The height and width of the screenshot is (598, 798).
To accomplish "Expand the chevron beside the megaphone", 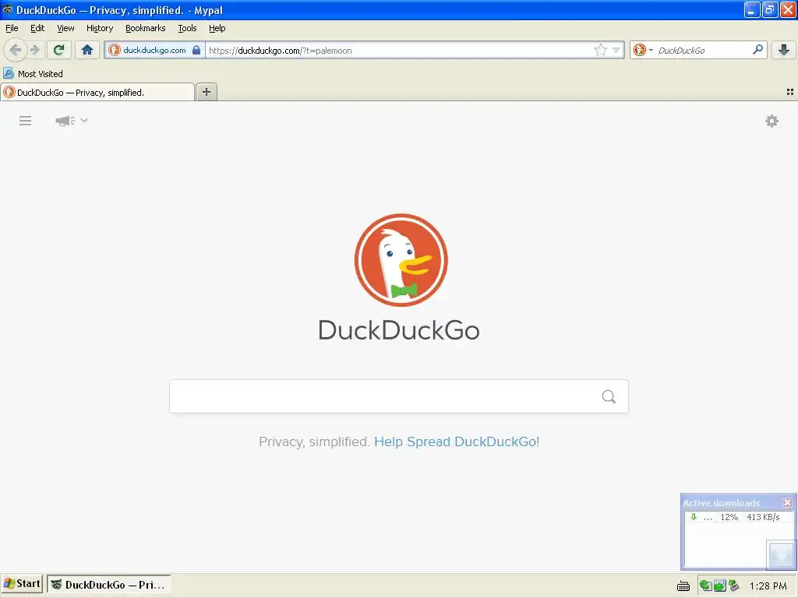I will [84, 121].
